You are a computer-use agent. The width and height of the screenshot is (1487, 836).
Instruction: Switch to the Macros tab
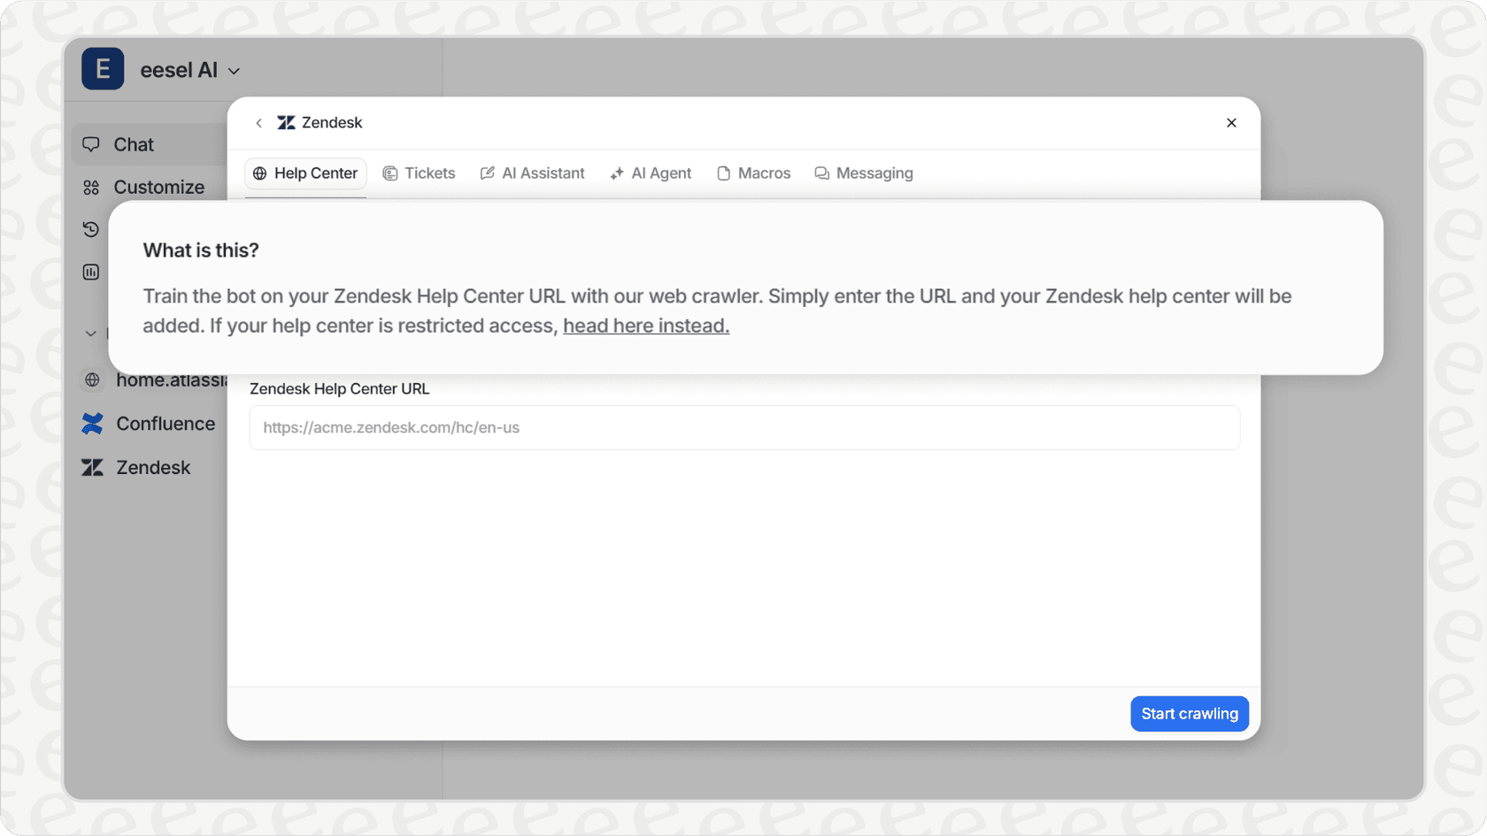(x=753, y=173)
